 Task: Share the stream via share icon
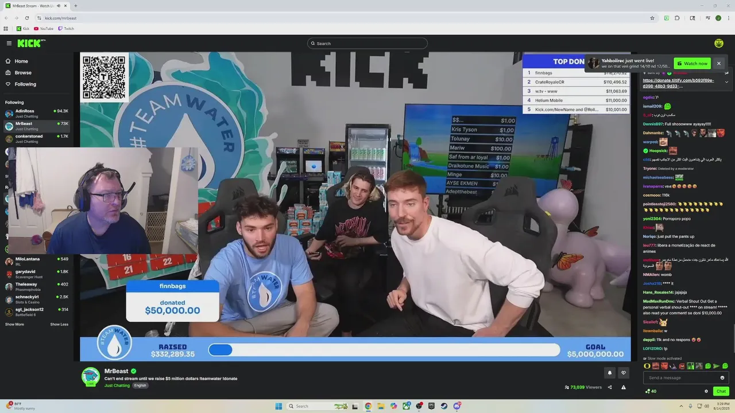[610, 387]
